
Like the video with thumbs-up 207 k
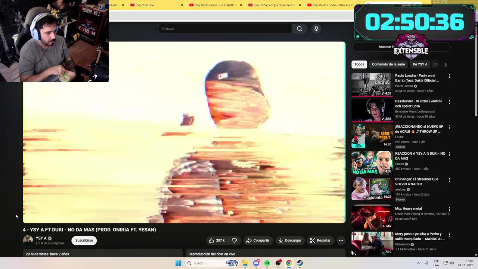(217, 241)
